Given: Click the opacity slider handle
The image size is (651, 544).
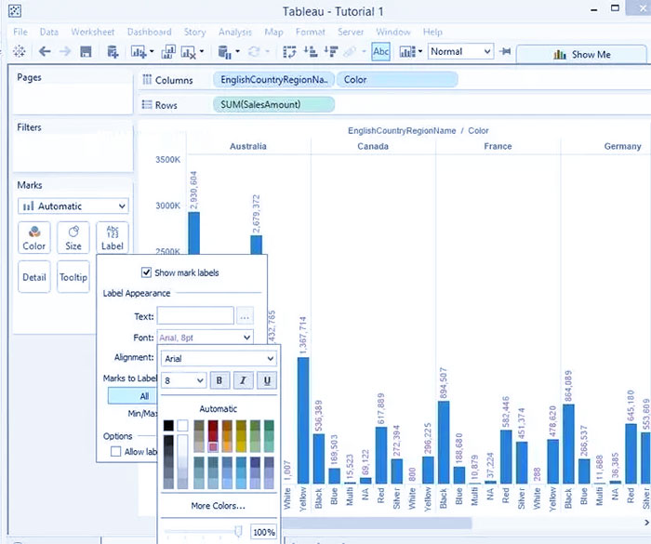Looking at the screenshot, I should pyautogui.click(x=238, y=531).
